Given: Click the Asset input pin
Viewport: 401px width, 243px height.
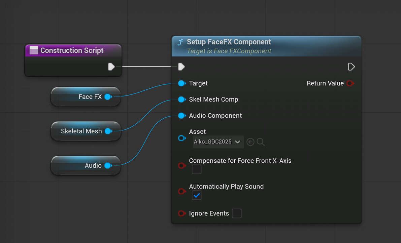Looking at the screenshot, I should pyautogui.click(x=182, y=138).
